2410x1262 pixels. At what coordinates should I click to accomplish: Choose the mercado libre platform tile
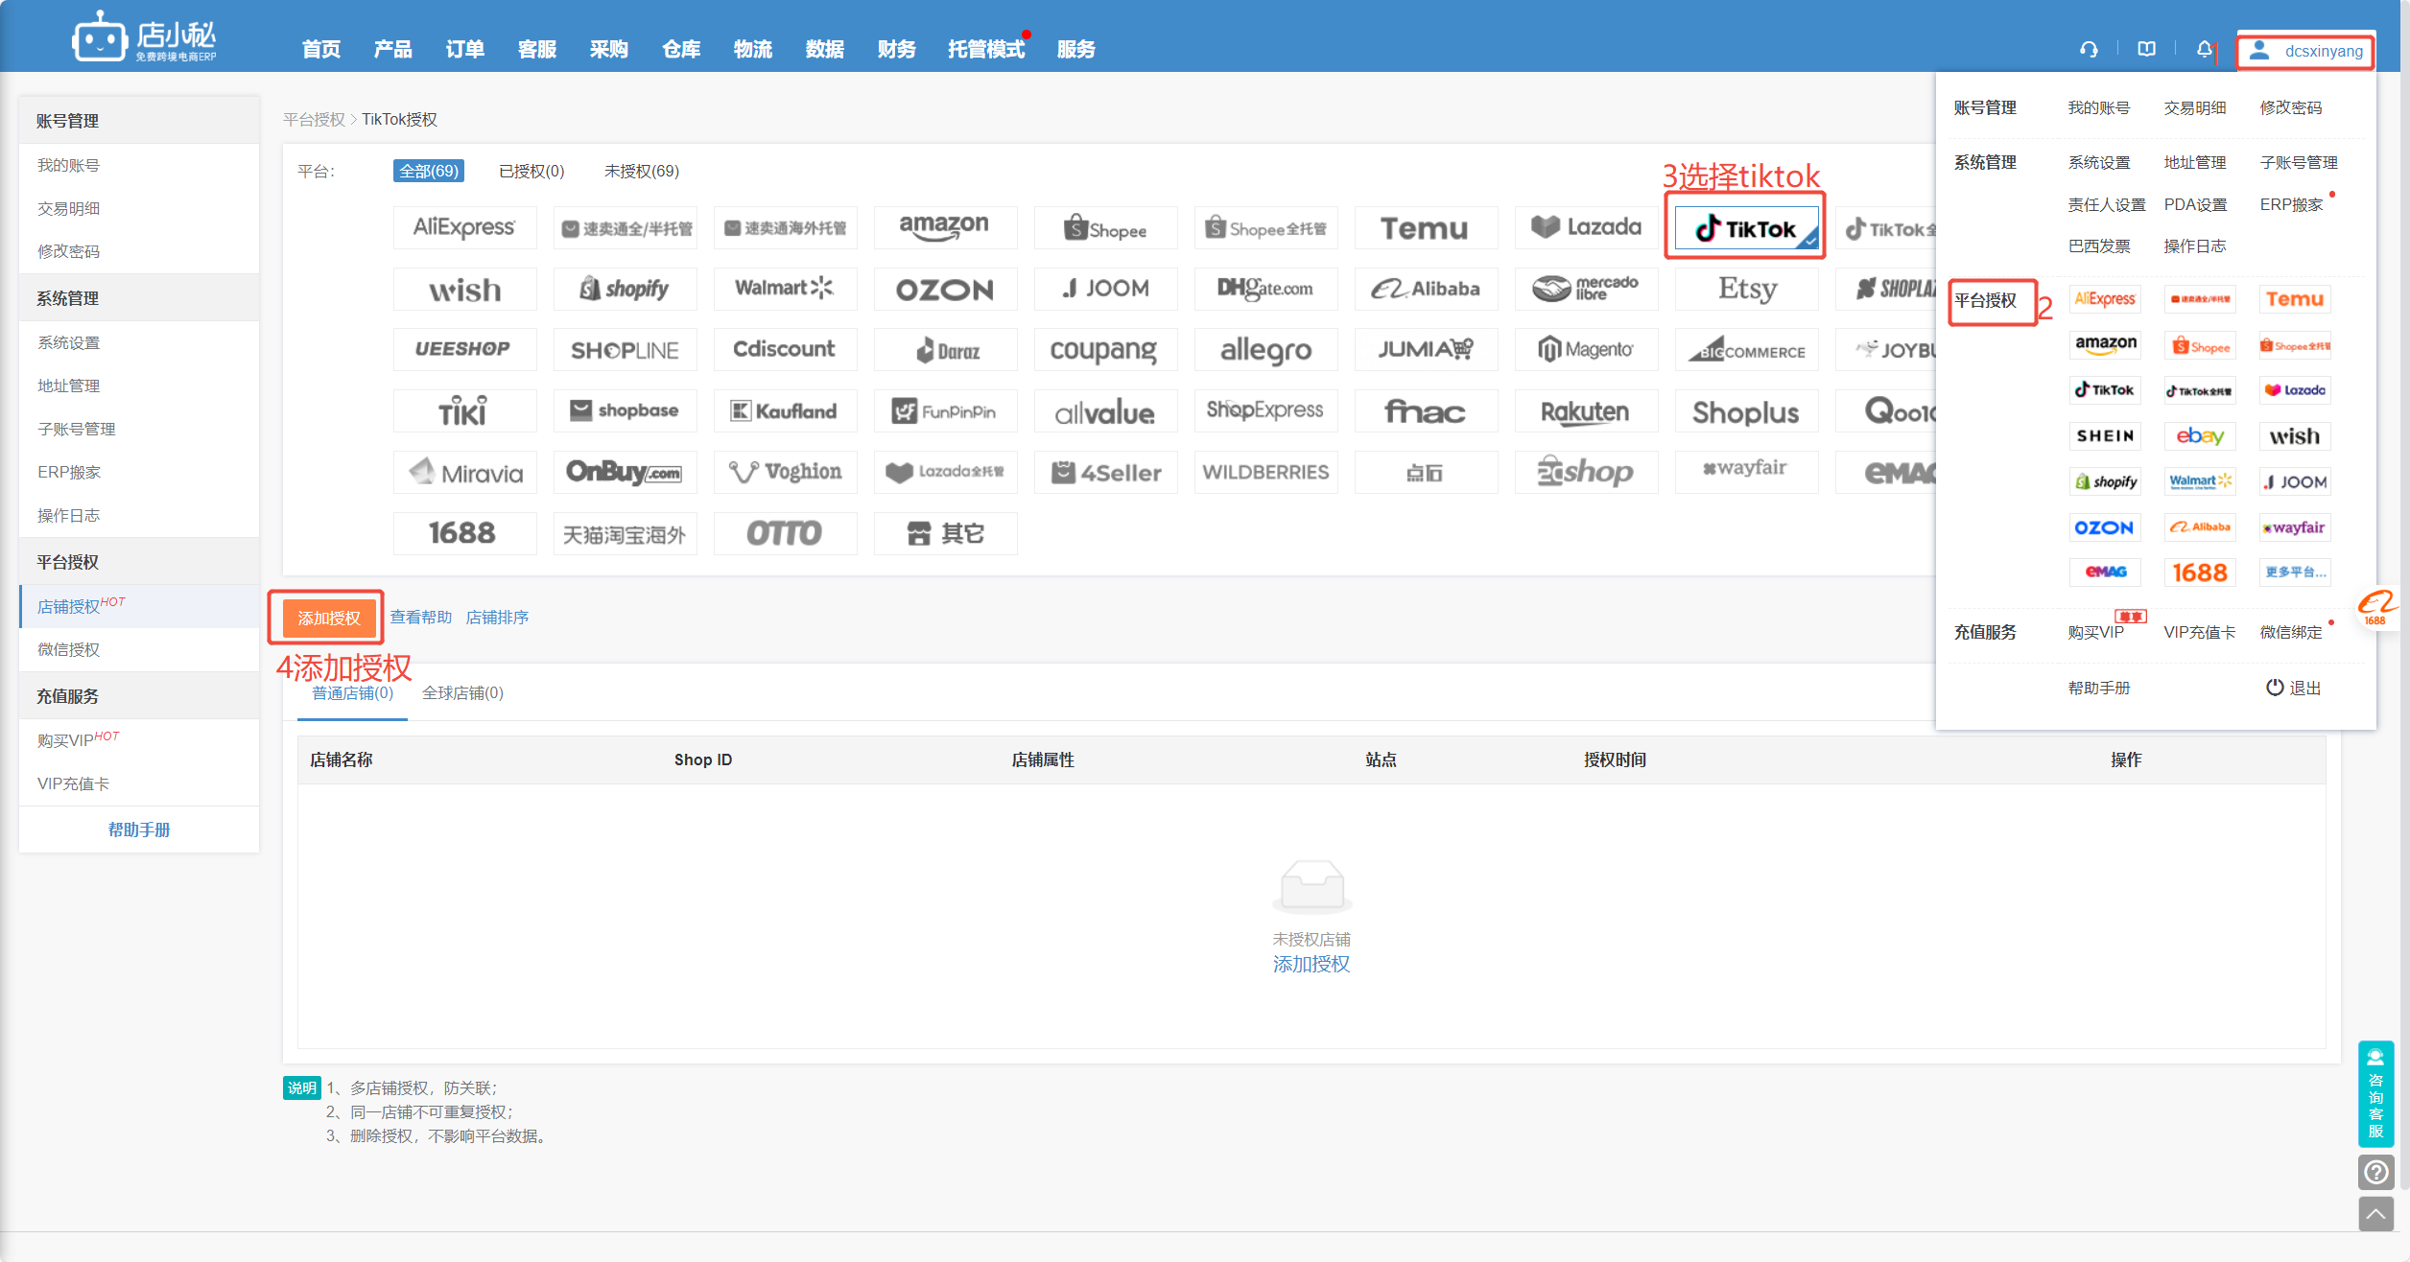click(1586, 290)
